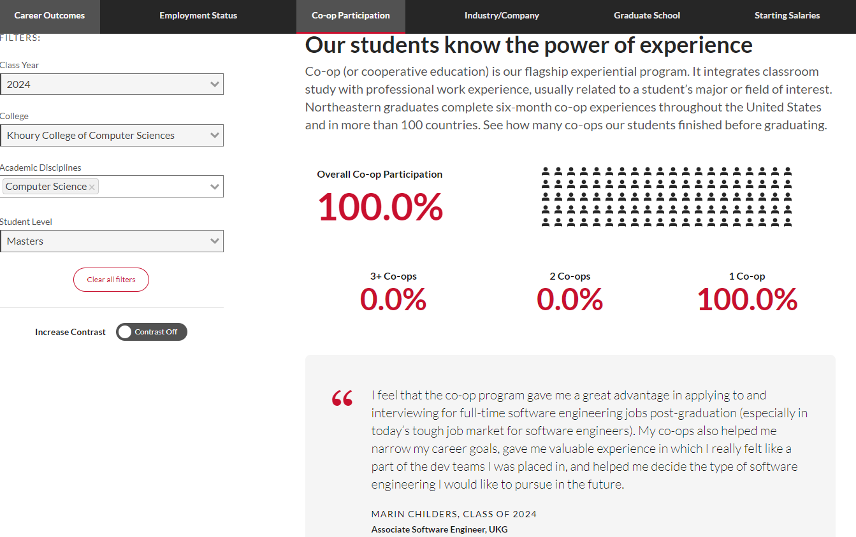Open the Graduate School tab
This screenshot has height=537, width=856.
point(647,16)
